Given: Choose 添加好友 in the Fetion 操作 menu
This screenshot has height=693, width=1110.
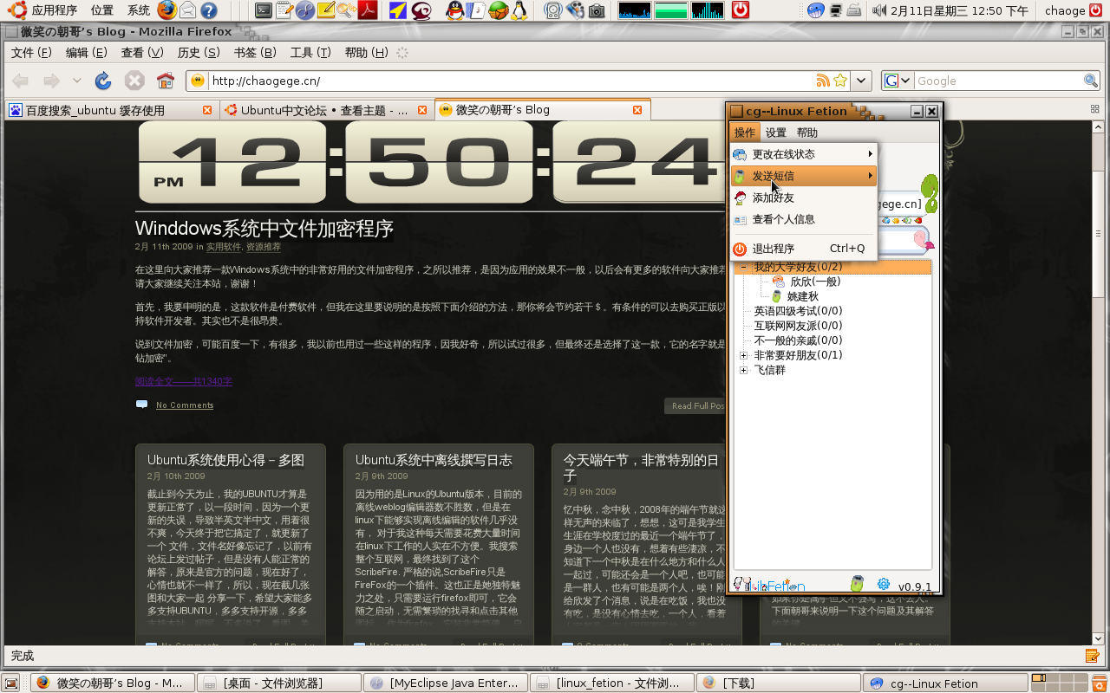Looking at the screenshot, I should click(803, 198).
